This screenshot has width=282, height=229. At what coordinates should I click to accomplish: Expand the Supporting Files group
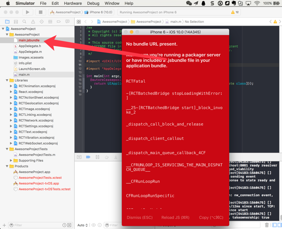pos(11,160)
